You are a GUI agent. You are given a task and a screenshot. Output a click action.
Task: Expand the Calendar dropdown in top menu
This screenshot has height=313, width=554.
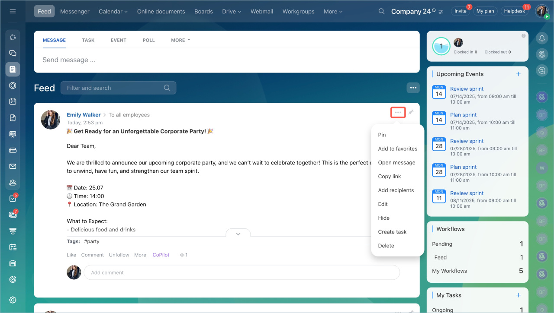(113, 12)
